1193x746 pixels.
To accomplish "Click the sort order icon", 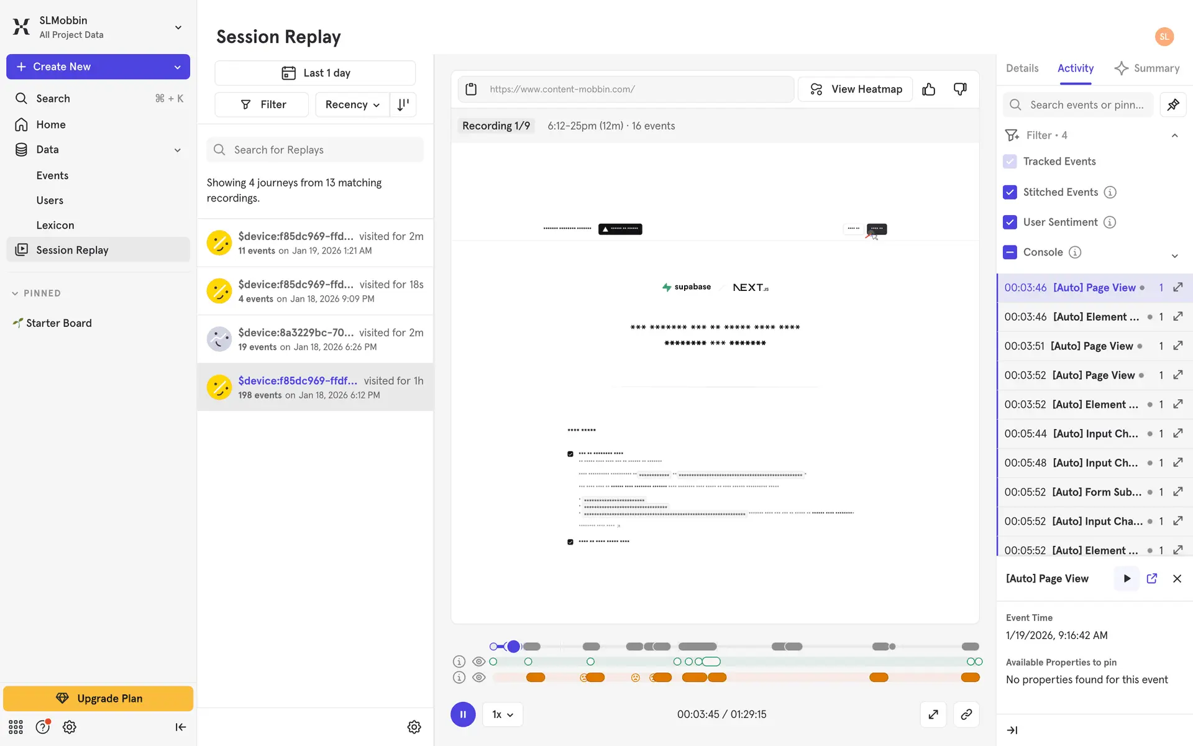I will [x=403, y=104].
